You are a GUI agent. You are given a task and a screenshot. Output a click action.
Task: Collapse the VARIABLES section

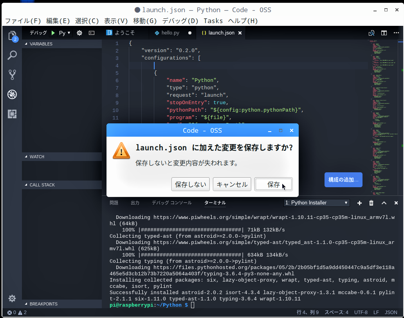tap(62, 44)
